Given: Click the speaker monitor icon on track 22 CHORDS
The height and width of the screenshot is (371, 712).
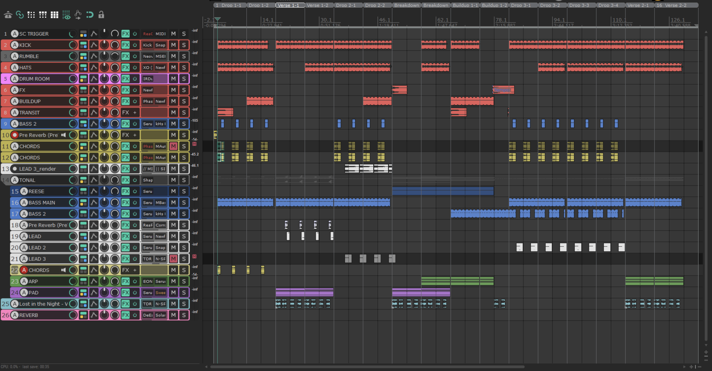Looking at the screenshot, I should [63, 270].
